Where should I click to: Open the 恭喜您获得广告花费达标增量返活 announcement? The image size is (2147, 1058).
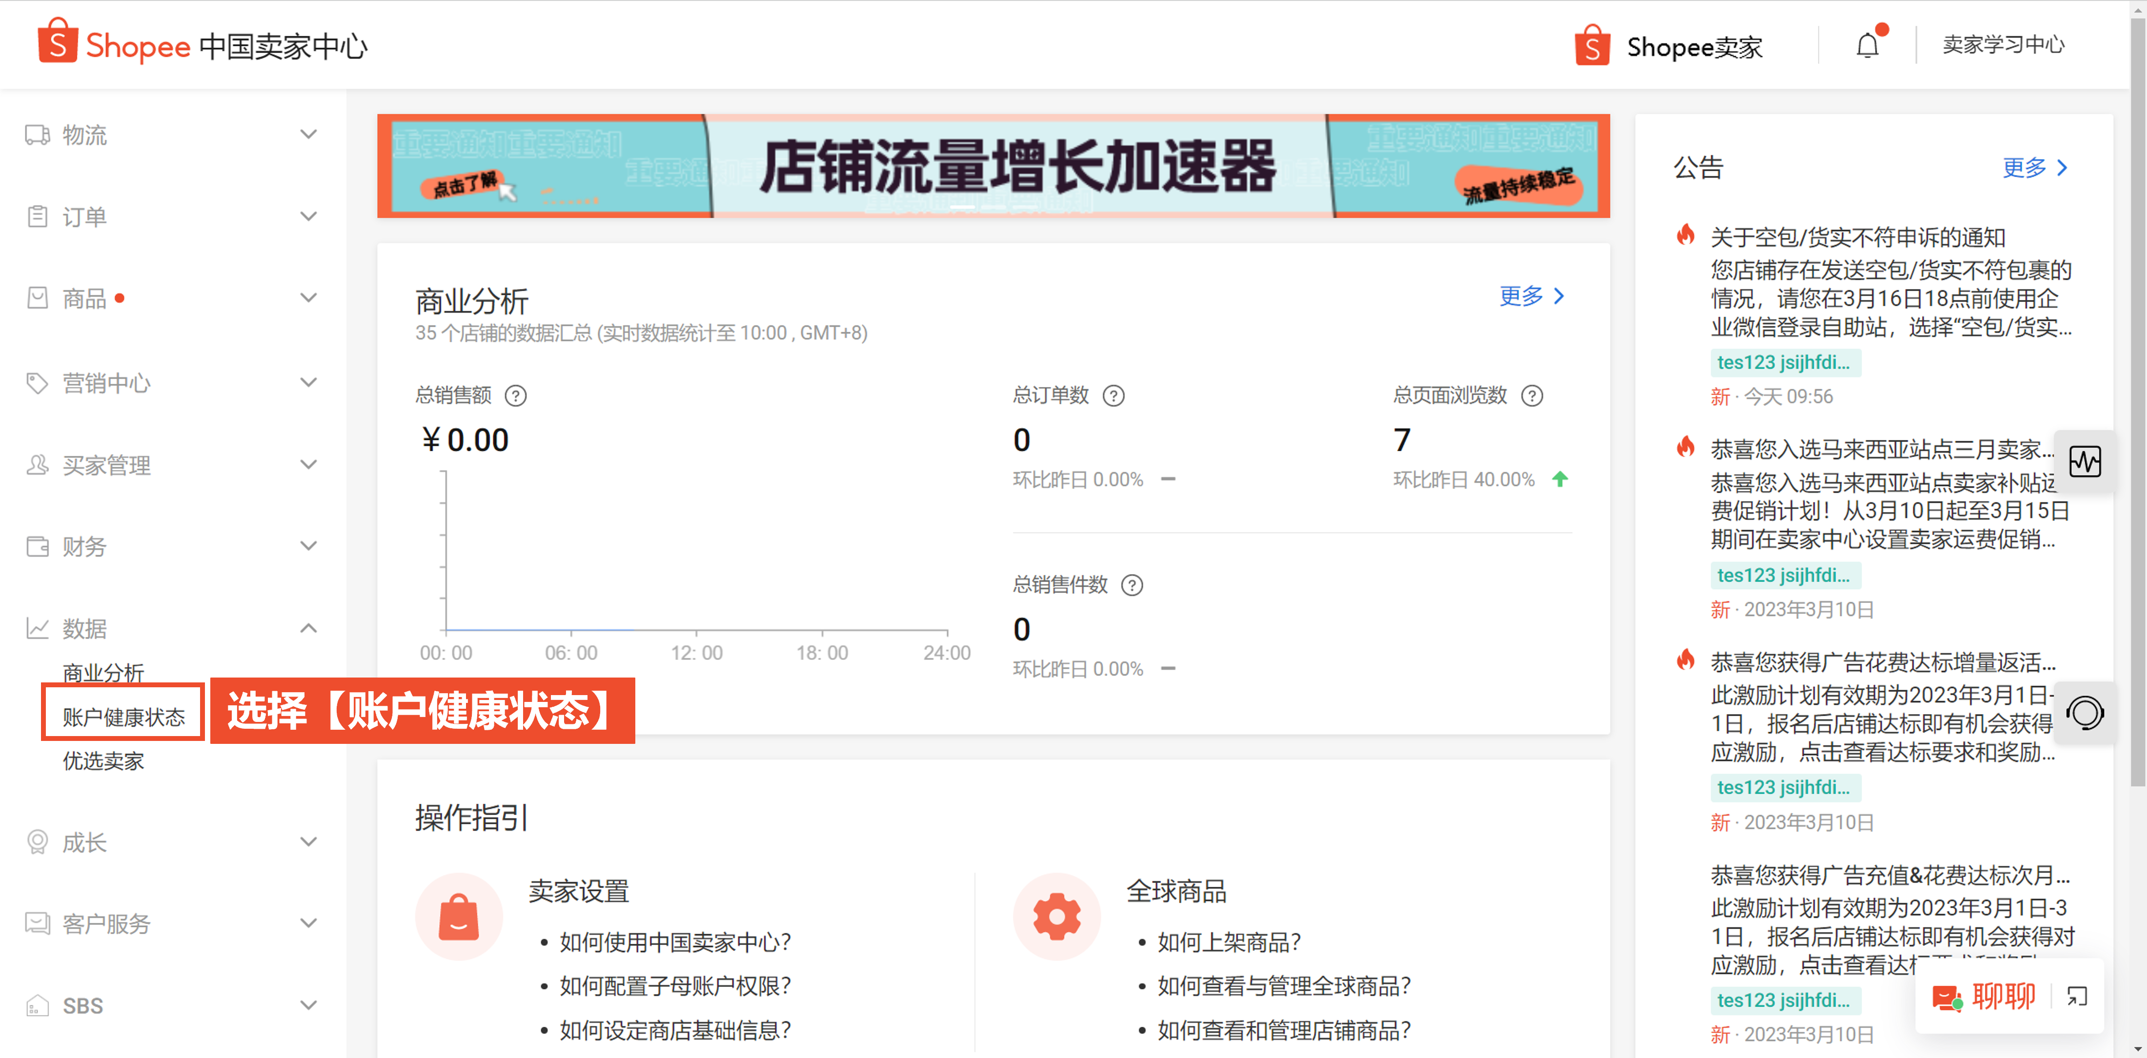tap(1883, 662)
